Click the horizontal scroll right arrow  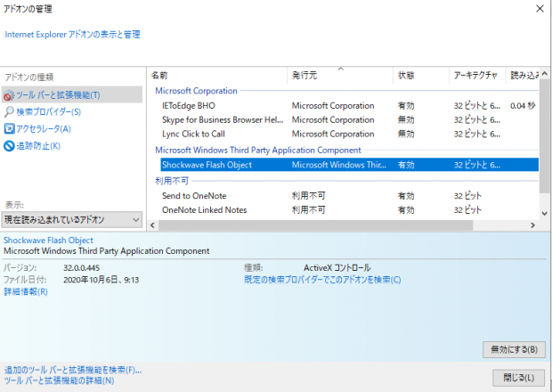532,225
